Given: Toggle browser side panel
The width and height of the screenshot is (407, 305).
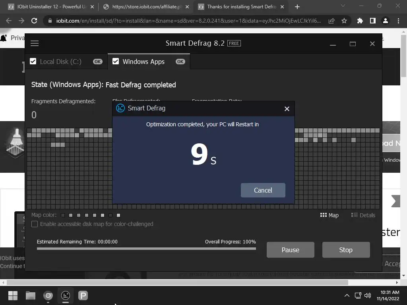Looking at the screenshot, I should click(373, 21).
